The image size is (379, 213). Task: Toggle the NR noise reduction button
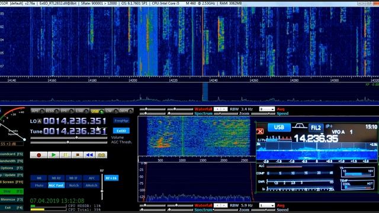point(38,178)
